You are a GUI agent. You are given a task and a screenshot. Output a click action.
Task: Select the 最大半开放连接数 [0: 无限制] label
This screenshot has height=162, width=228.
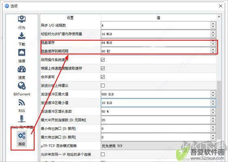pyautogui.click(x=63, y=120)
